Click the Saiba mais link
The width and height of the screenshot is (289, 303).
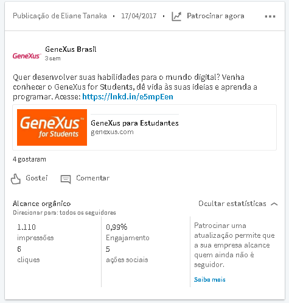click(x=210, y=279)
